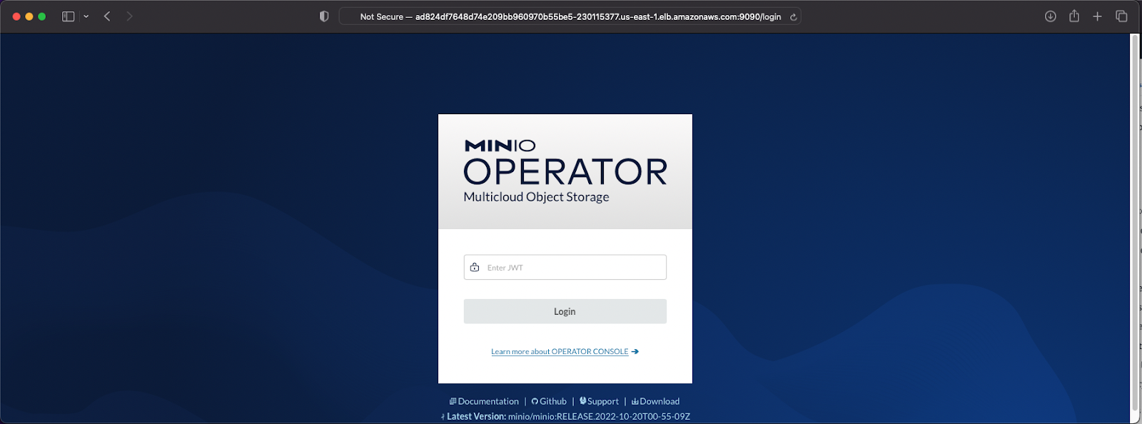Go back using the back arrow
1142x424 pixels.
coord(107,16)
